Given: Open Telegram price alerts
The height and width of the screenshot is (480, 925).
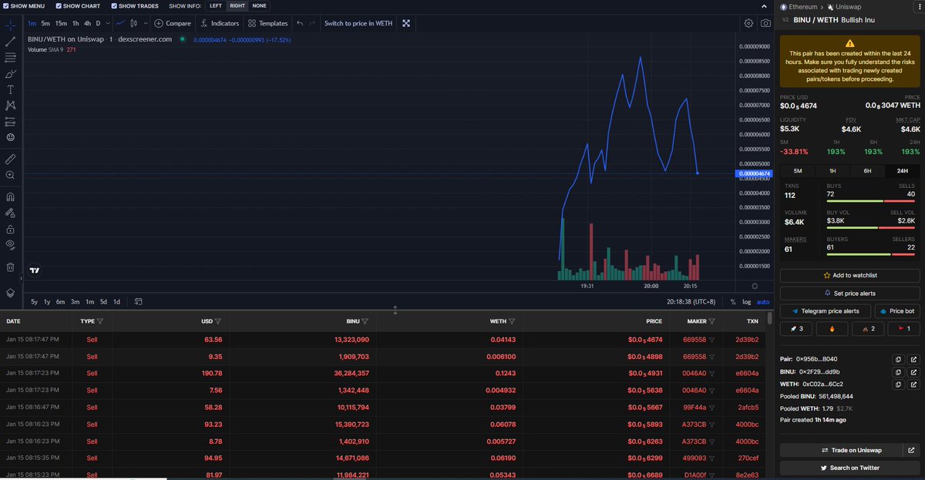Looking at the screenshot, I should 826,311.
